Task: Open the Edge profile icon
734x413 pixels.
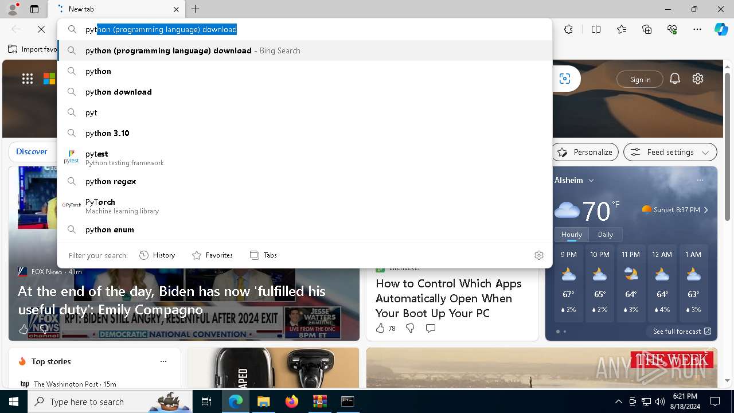Action: pyautogui.click(x=13, y=9)
